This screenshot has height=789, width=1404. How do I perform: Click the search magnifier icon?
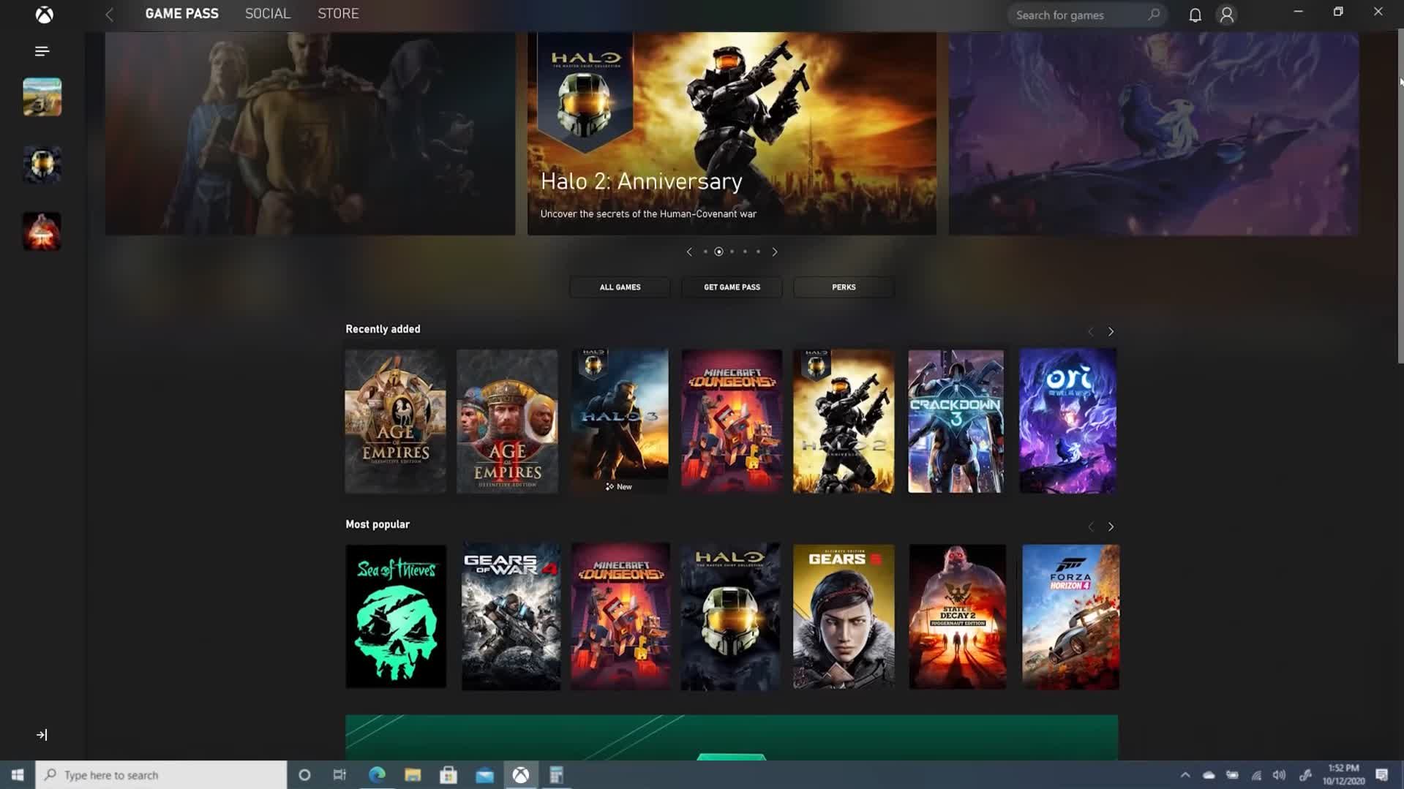point(1154,15)
